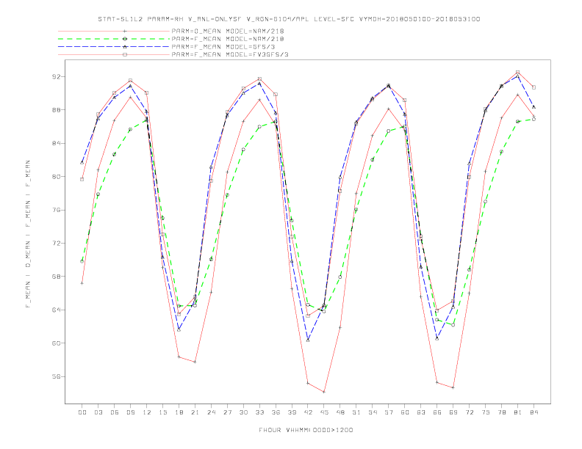Click y-axis tick value 80
The width and height of the screenshot is (582, 449).
tap(57, 177)
